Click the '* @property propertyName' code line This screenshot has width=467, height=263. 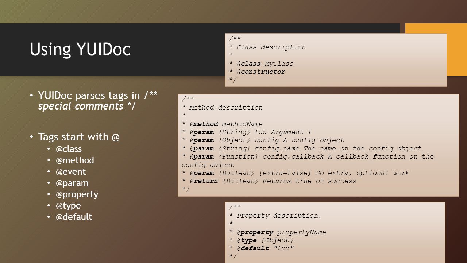[x=278, y=232]
